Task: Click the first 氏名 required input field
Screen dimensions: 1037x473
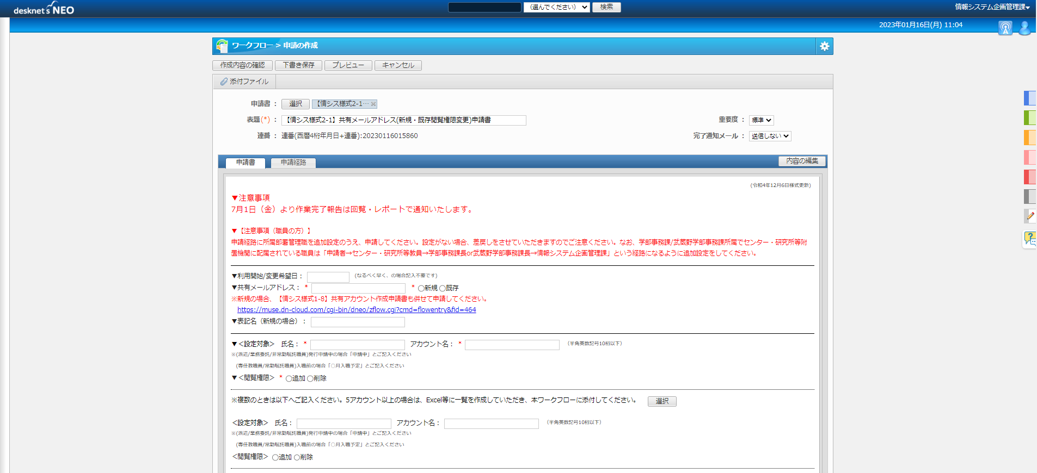Action: 358,345
